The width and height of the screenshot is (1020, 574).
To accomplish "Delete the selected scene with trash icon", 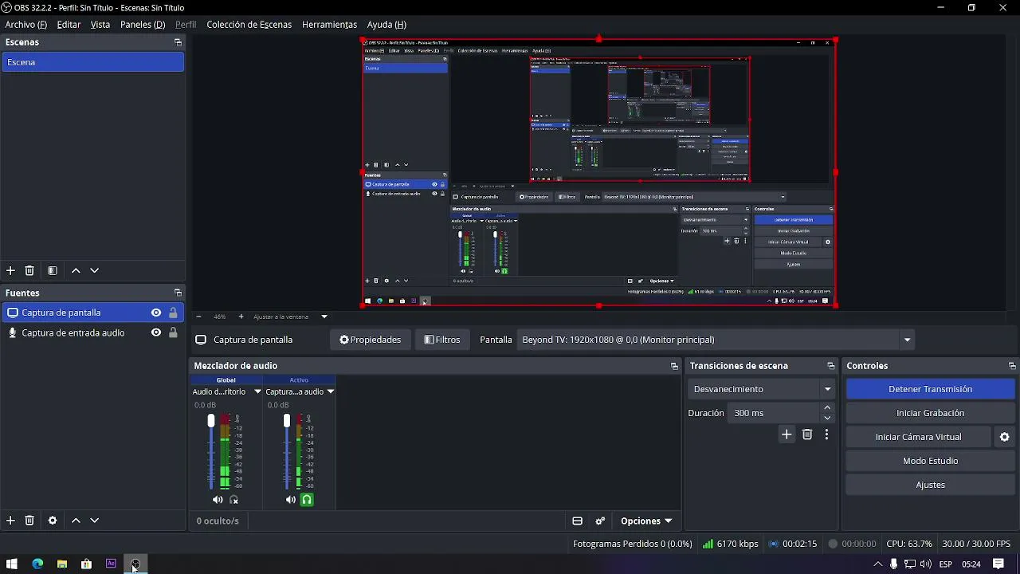I will [29, 271].
